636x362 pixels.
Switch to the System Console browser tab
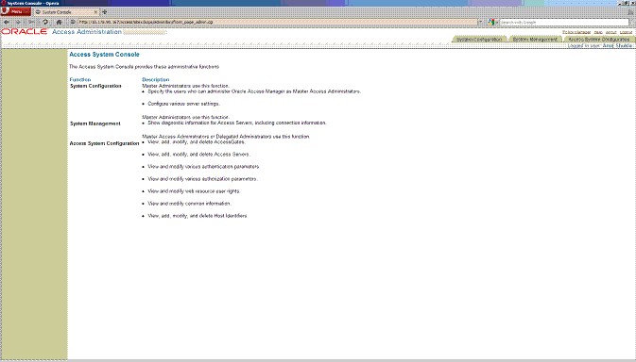tap(66, 12)
